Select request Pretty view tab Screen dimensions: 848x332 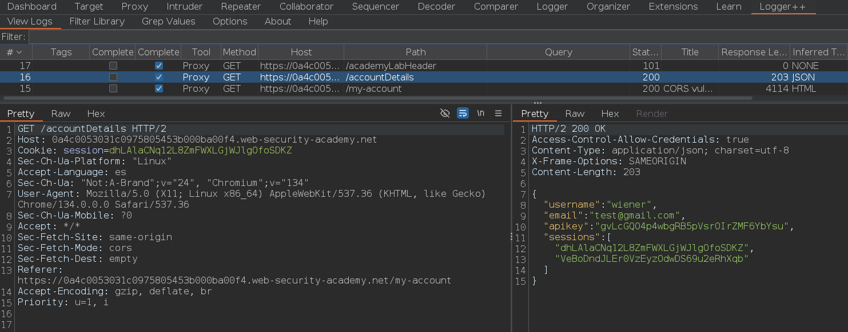(x=21, y=114)
